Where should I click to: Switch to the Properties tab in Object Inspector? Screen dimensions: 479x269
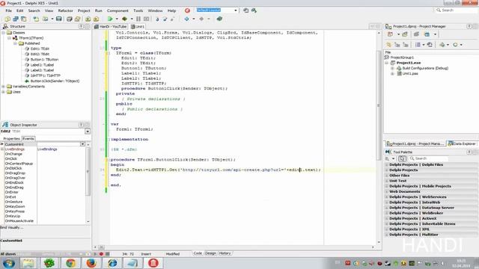(x=12, y=139)
